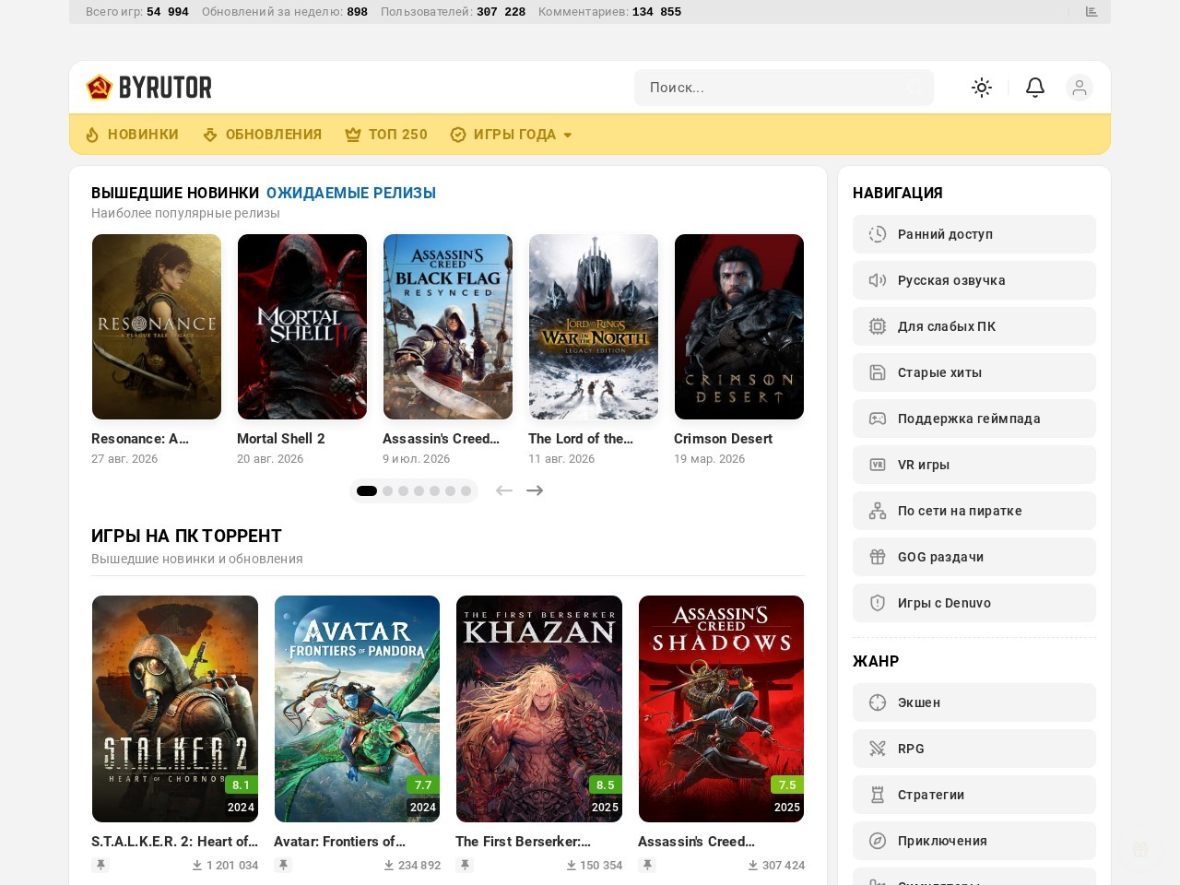
Task: Open the Игры года menu item
Action: pos(512,135)
